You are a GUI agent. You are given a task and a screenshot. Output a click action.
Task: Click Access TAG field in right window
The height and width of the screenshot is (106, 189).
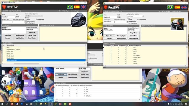pyautogui.click(x=109, y=22)
